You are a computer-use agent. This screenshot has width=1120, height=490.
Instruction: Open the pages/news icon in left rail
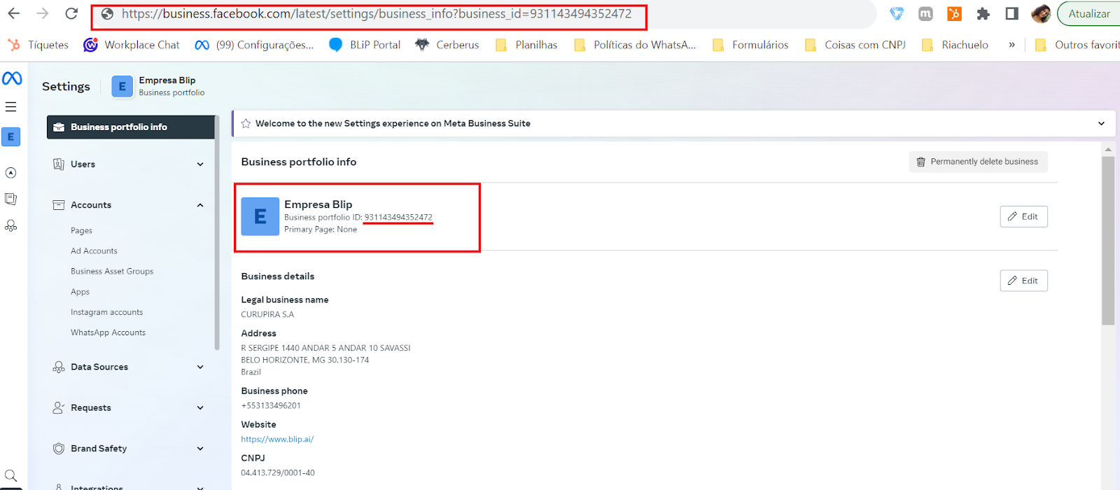tap(10, 199)
